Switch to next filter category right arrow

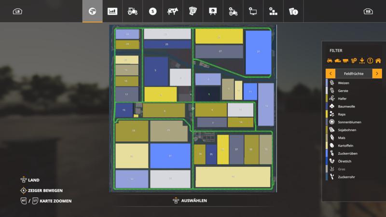click(377, 73)
